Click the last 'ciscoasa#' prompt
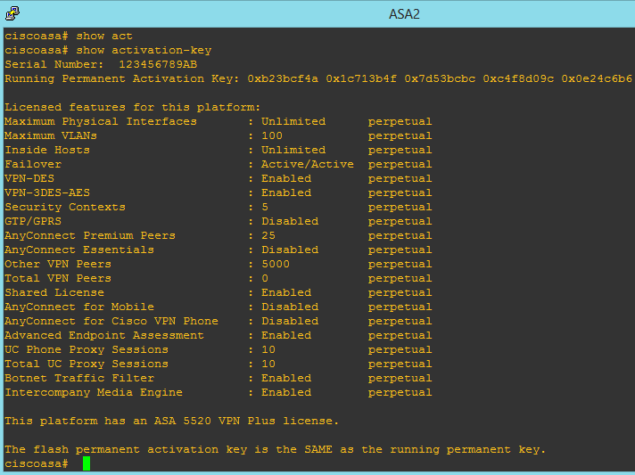Image resolution: width=635 pixels, height=475 pixels. coord(37,463)
